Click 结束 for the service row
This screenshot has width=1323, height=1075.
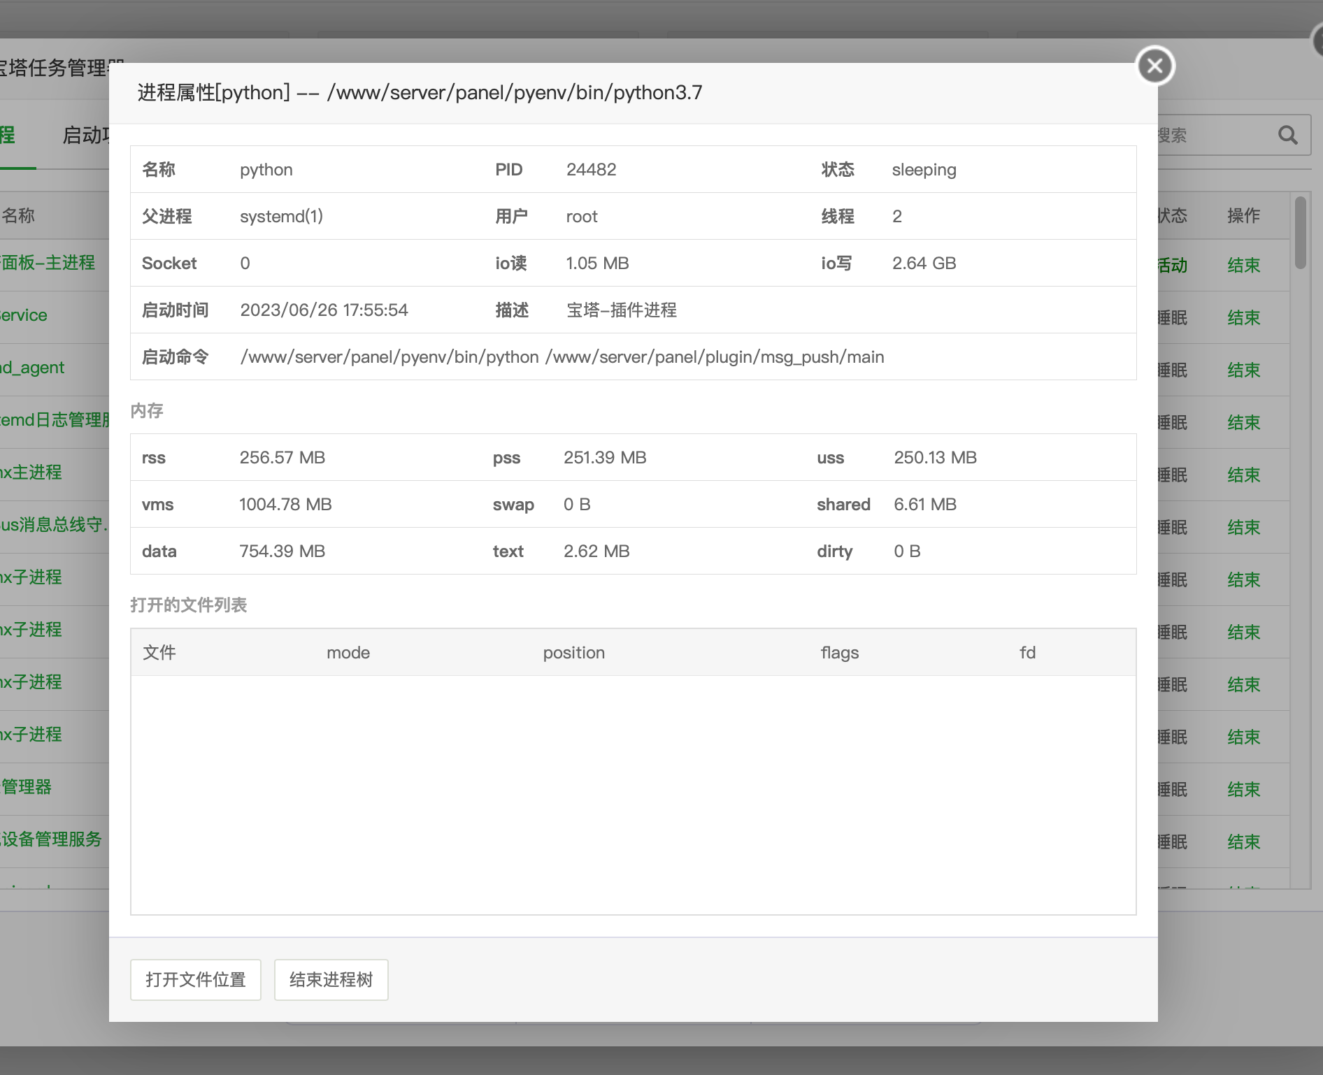click(x=1243, y=317)
